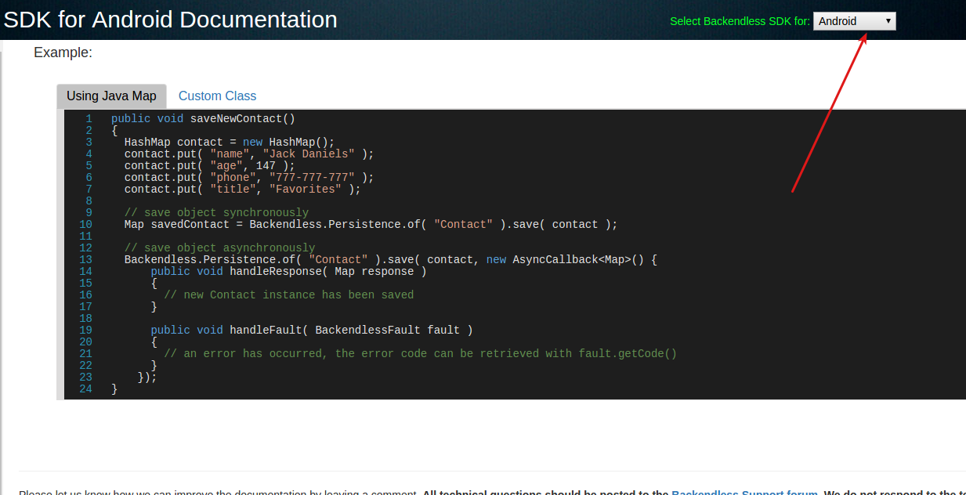Click the 'Select Backendless SDK for:' label
Viewport: 966px width, 495px height.
point(740,21)
